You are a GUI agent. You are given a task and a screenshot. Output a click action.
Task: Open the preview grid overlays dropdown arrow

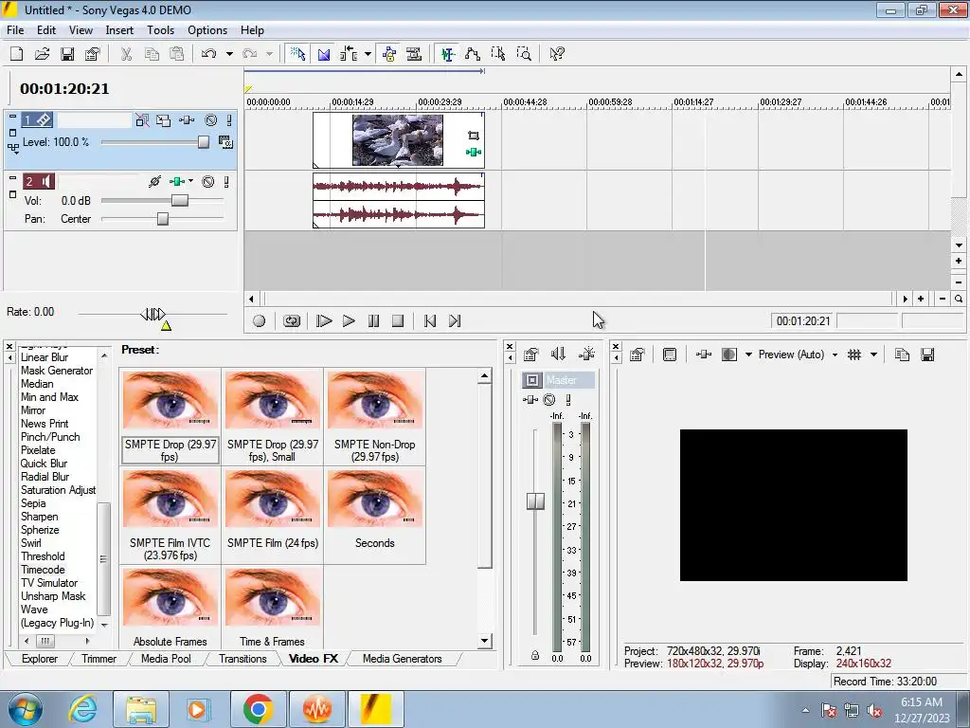coord(873,355)
